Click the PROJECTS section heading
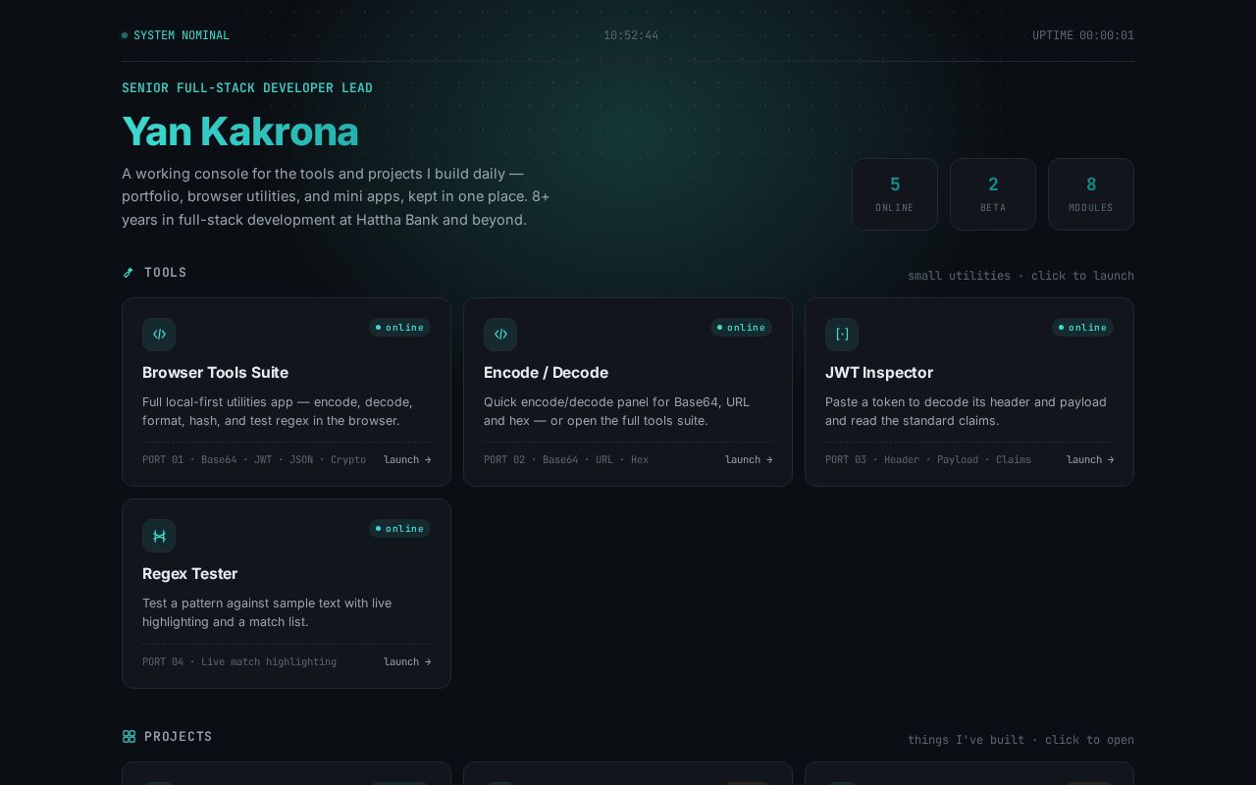The height and width of the screenshot is (785, 1256). (179, 737)
